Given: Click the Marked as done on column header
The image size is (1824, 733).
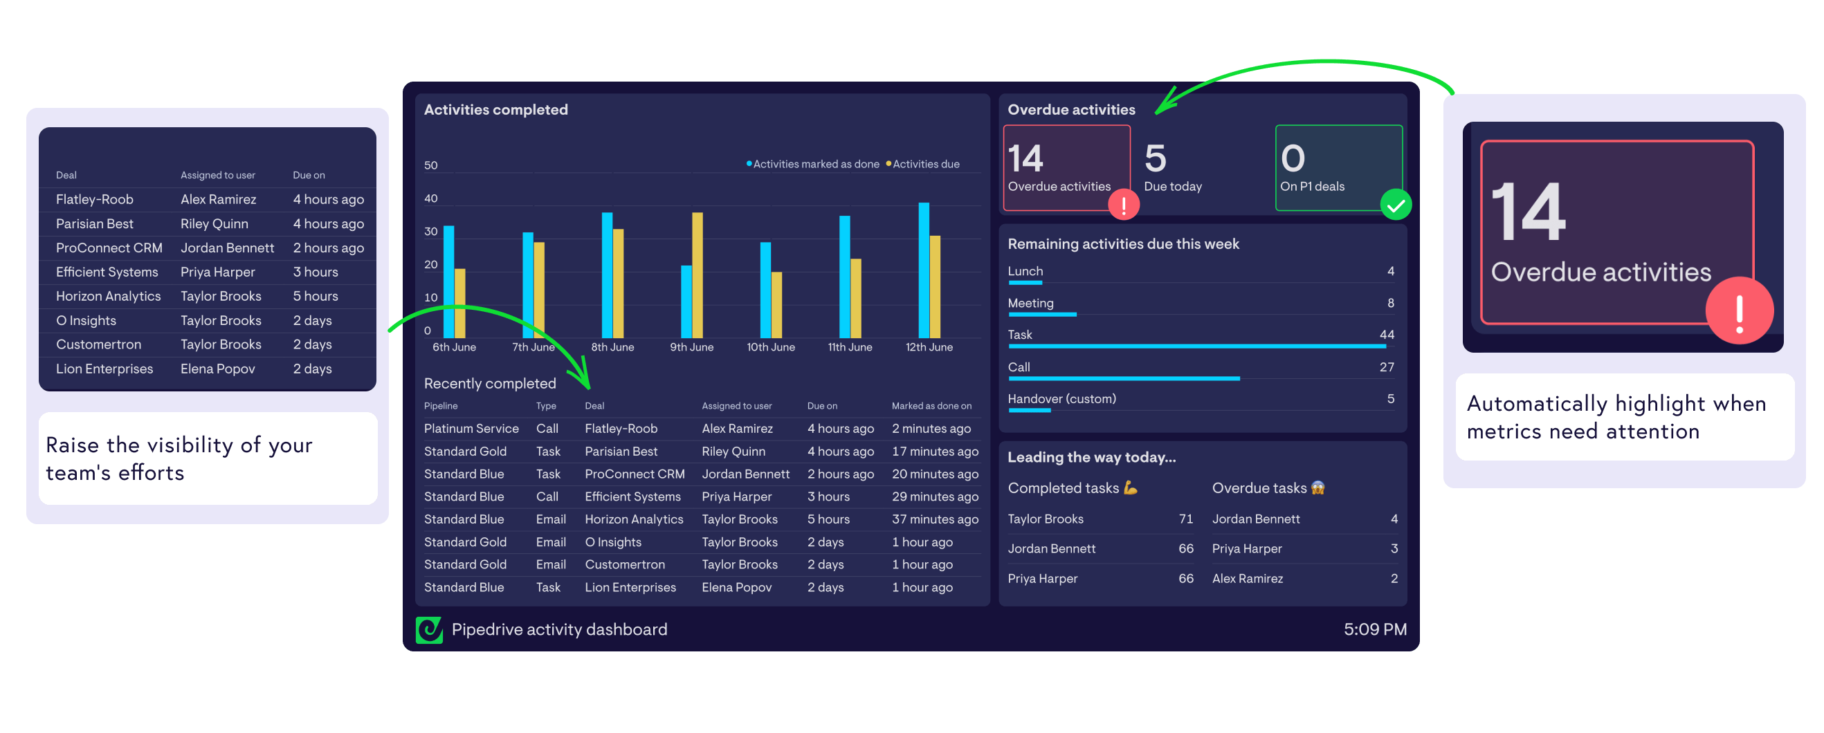Looking at the screenshot, I should click(x=931, y=407).
